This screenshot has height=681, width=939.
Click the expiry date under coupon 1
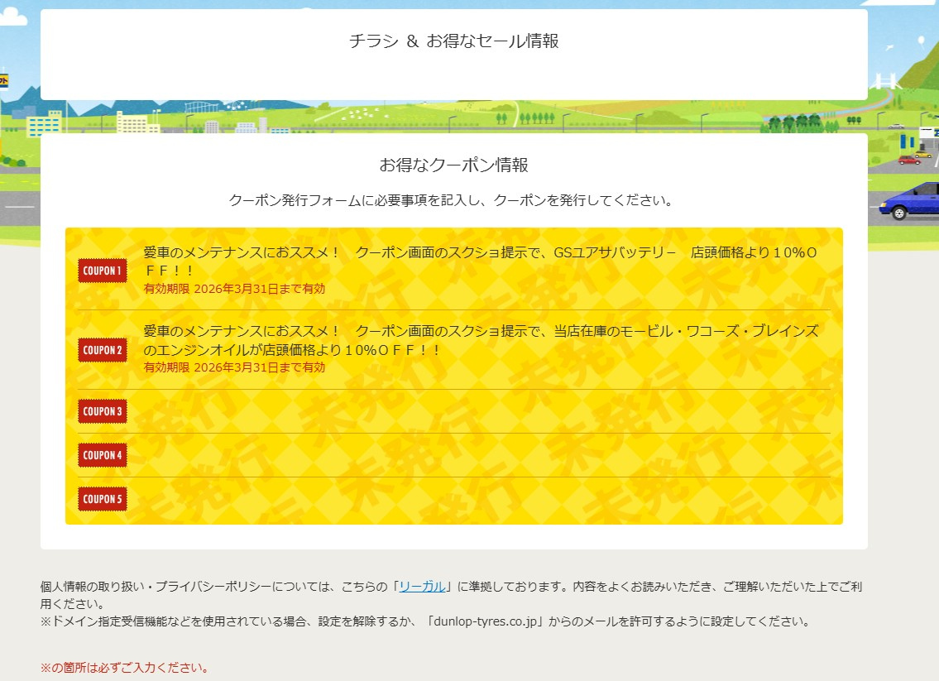tap(234, 289)
